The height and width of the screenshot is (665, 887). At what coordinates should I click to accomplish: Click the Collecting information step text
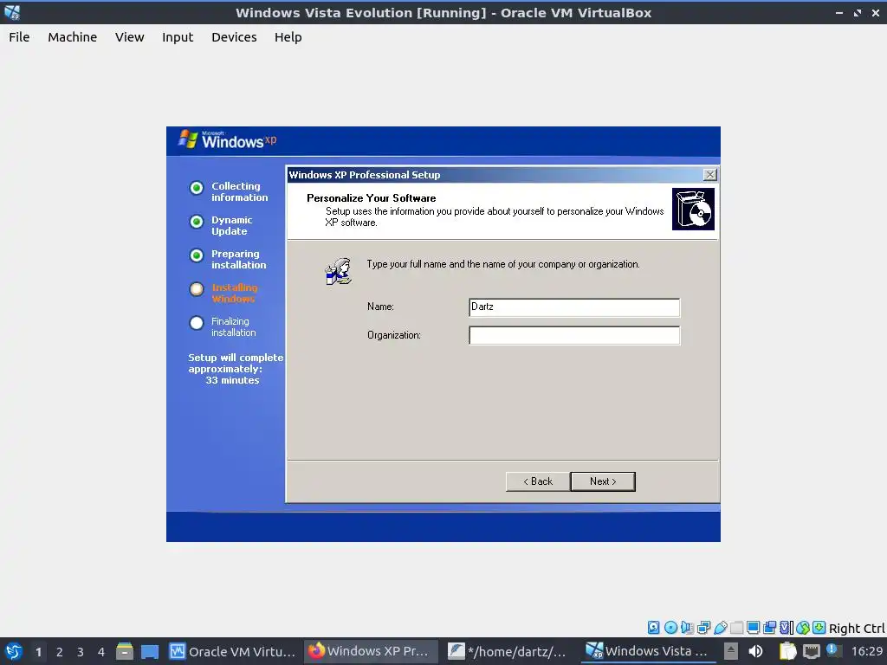point(240,191)
